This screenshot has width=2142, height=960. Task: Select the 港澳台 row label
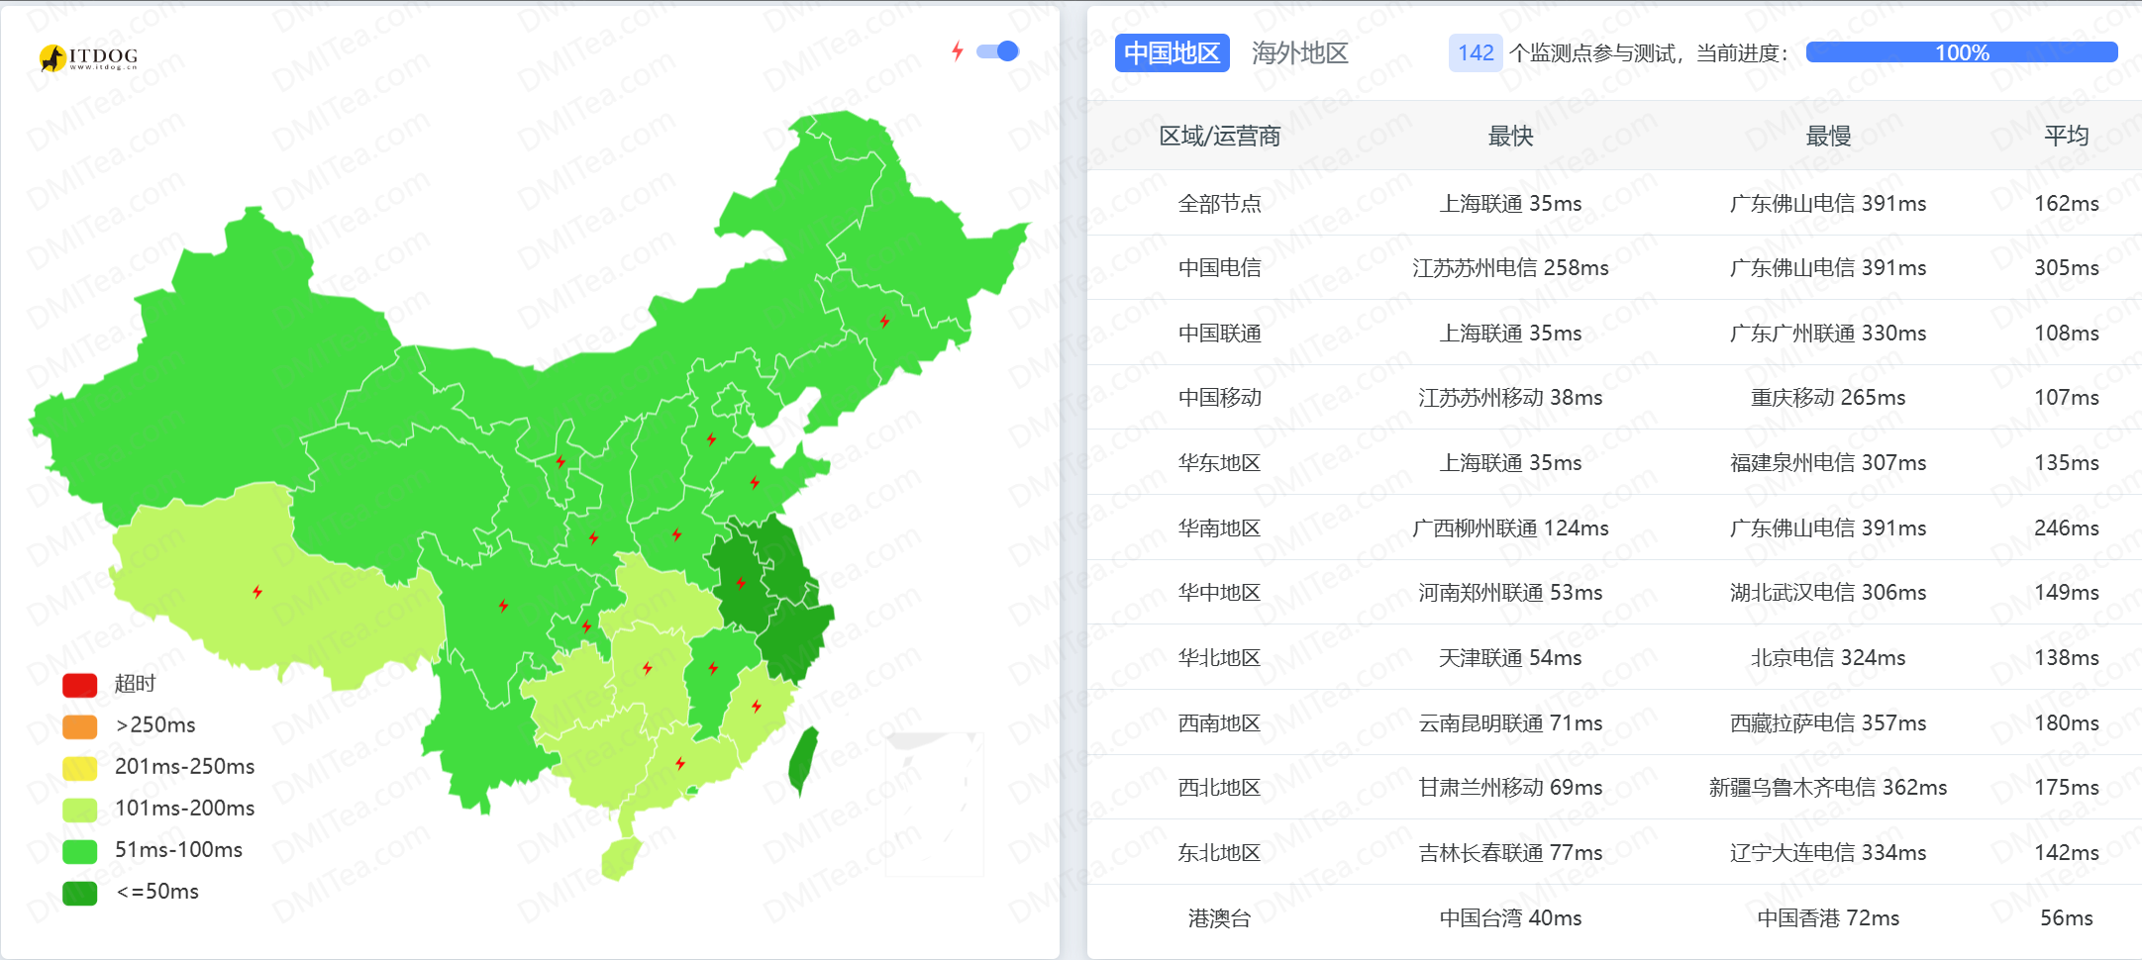coord(1219,918)
